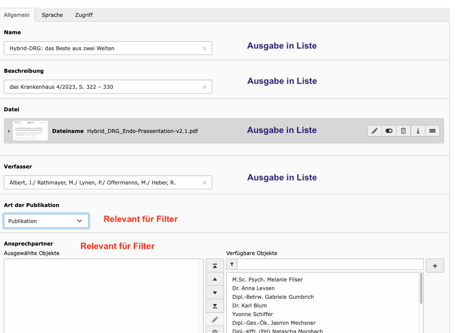Toggle visibility of the PDF file reference
The height and width of the screenshot is (333, 455).
[389, 131]
